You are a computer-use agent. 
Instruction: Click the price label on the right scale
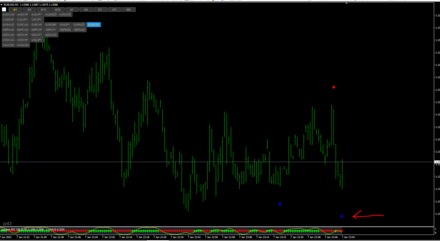[437, 162]
